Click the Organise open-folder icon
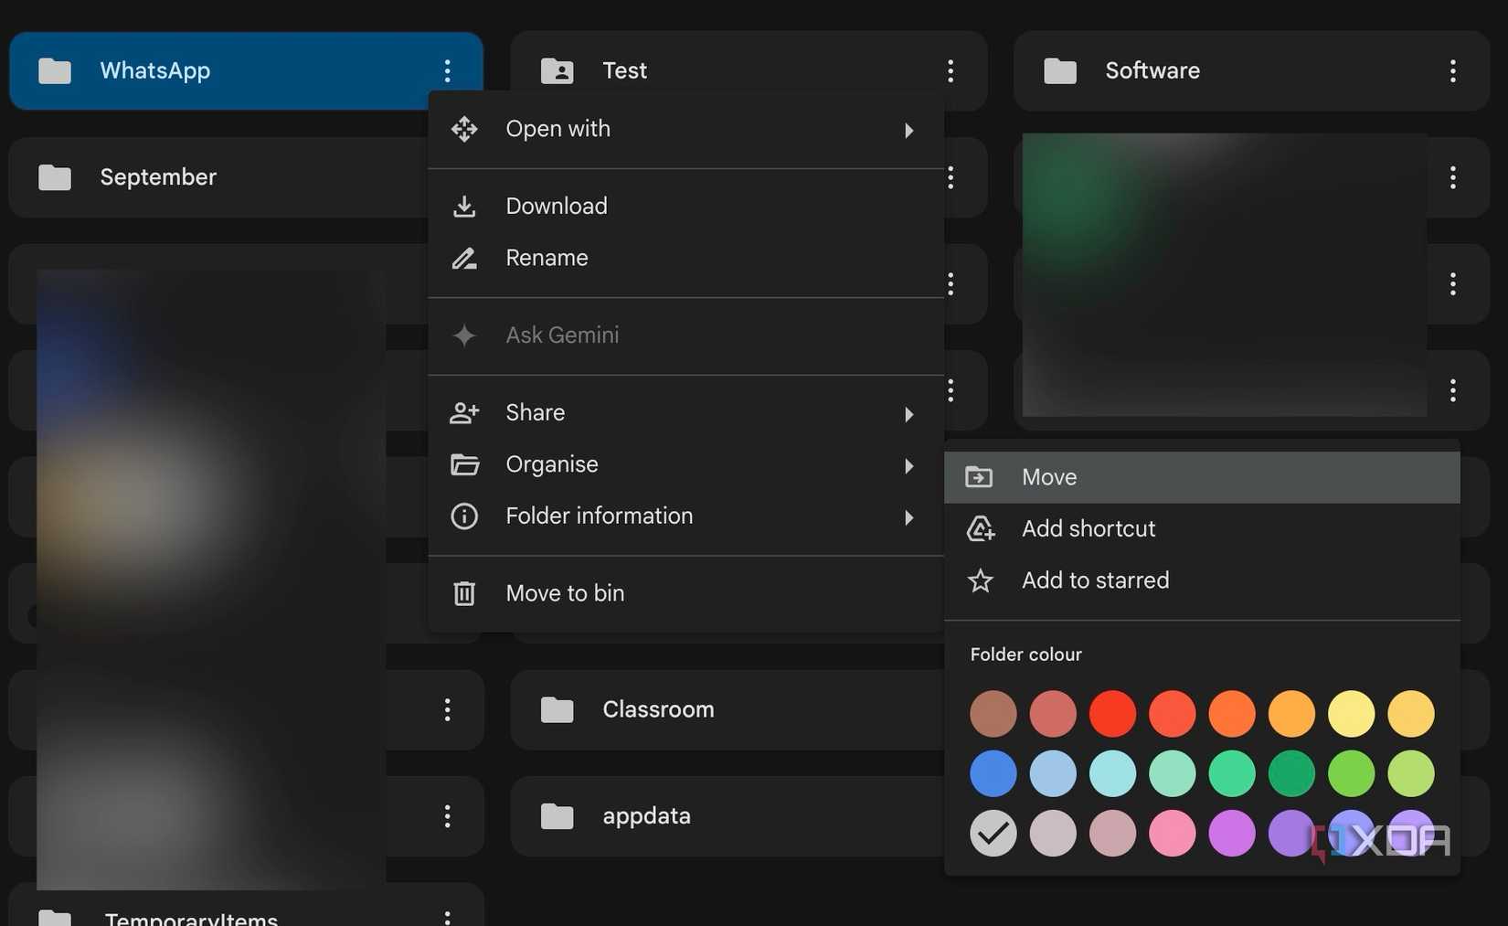This screenshot has width=1508, height=926. (x=464, y=464)
